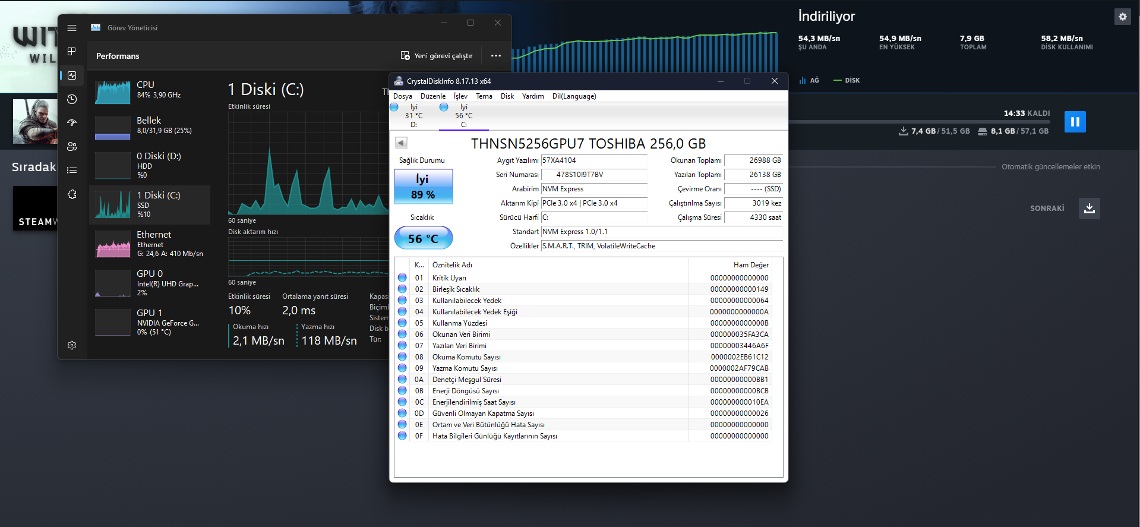
Task: Open Yardım menu in CrystalDiskInfo
Action: (533, 96)
